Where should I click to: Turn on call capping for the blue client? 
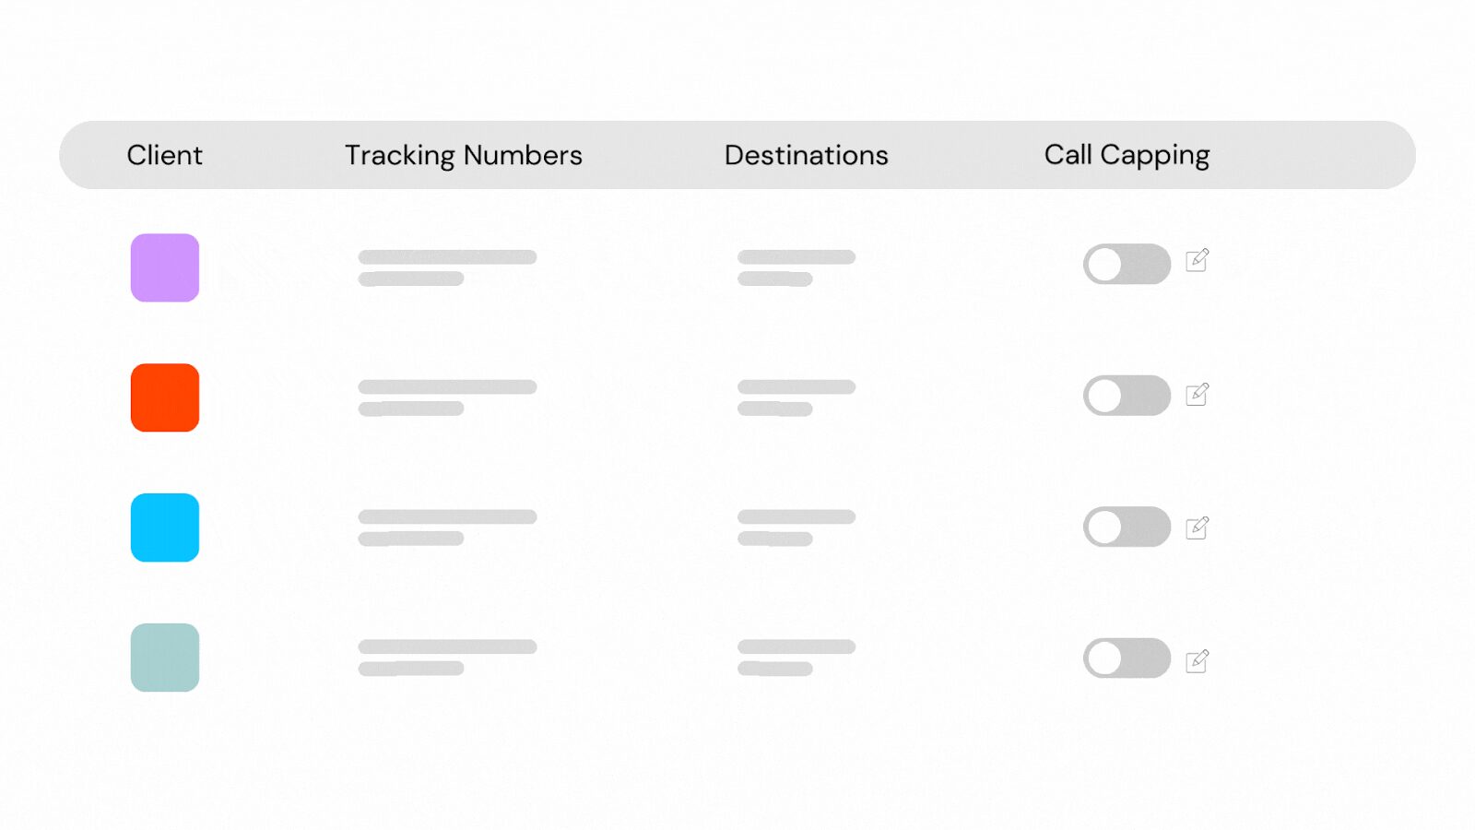tap(1126, 527)
